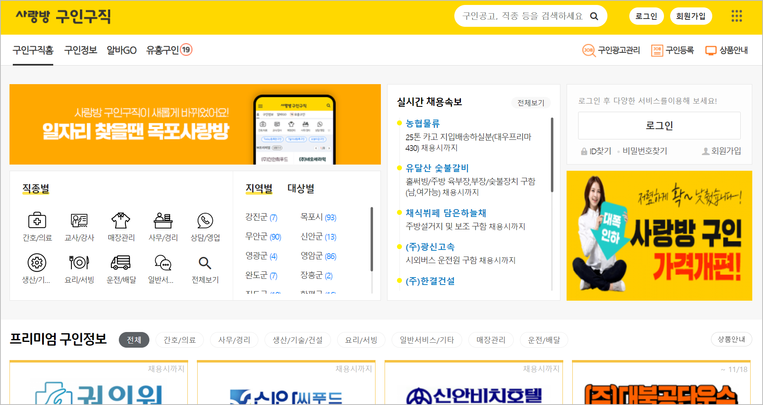Click the ID찾기 lock icon link

pos(596,151)
